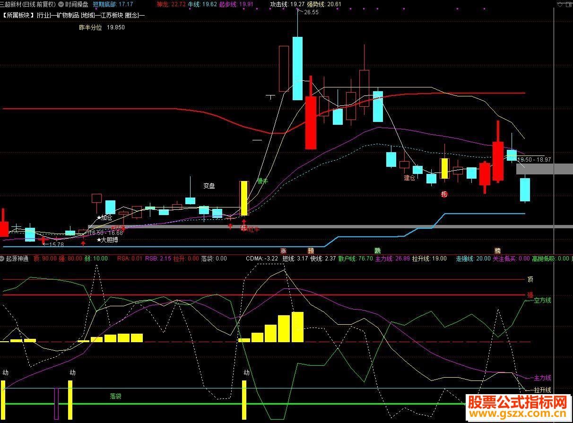Click the yellow candle beside the 慢牛 label

pyautogui.click(x=244, y=198)
